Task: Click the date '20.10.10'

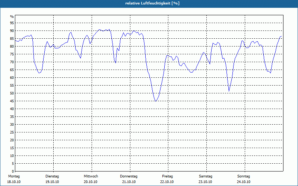Action: pyautogui.click(x=91, y=182)
